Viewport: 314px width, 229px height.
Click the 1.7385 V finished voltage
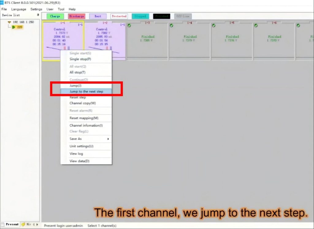click(147, 40)
